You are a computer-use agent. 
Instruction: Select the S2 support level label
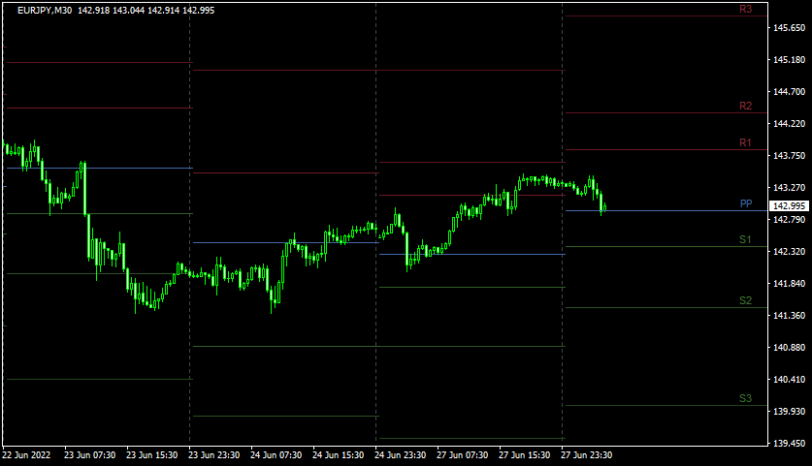[745, 300]
